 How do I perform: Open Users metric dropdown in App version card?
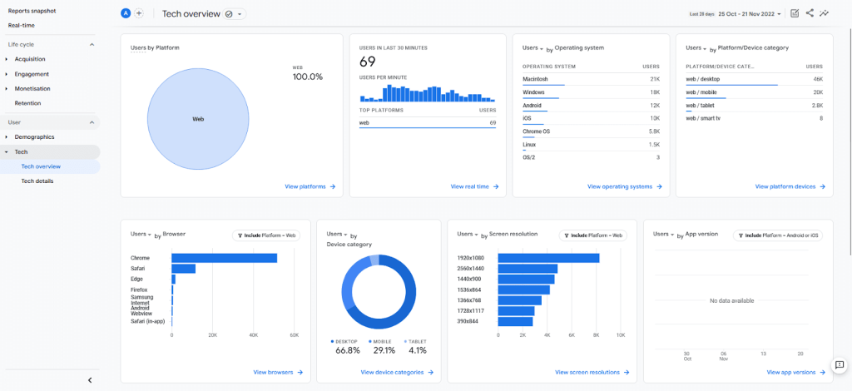pyautogui.click(x=664, y=234)
